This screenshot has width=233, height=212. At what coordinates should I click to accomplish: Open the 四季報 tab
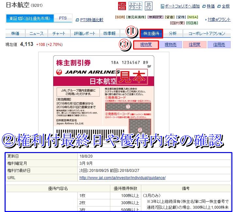coord(110,33)
